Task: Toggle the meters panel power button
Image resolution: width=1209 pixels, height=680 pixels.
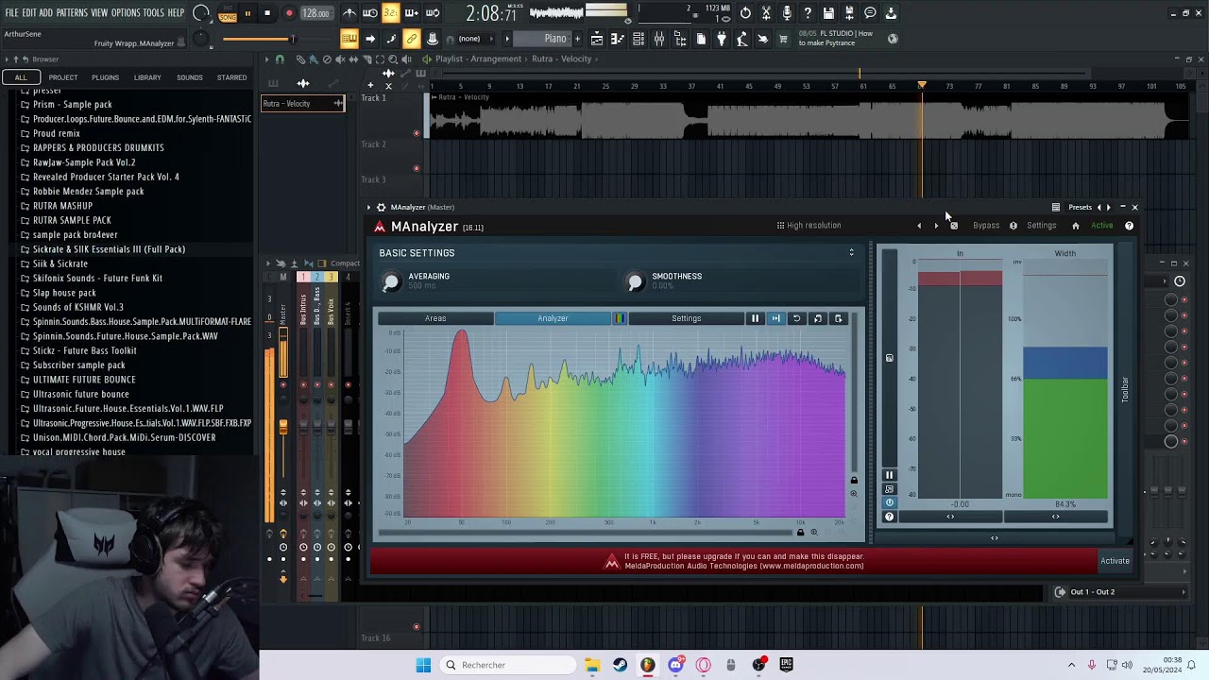Action: point(889,502)
